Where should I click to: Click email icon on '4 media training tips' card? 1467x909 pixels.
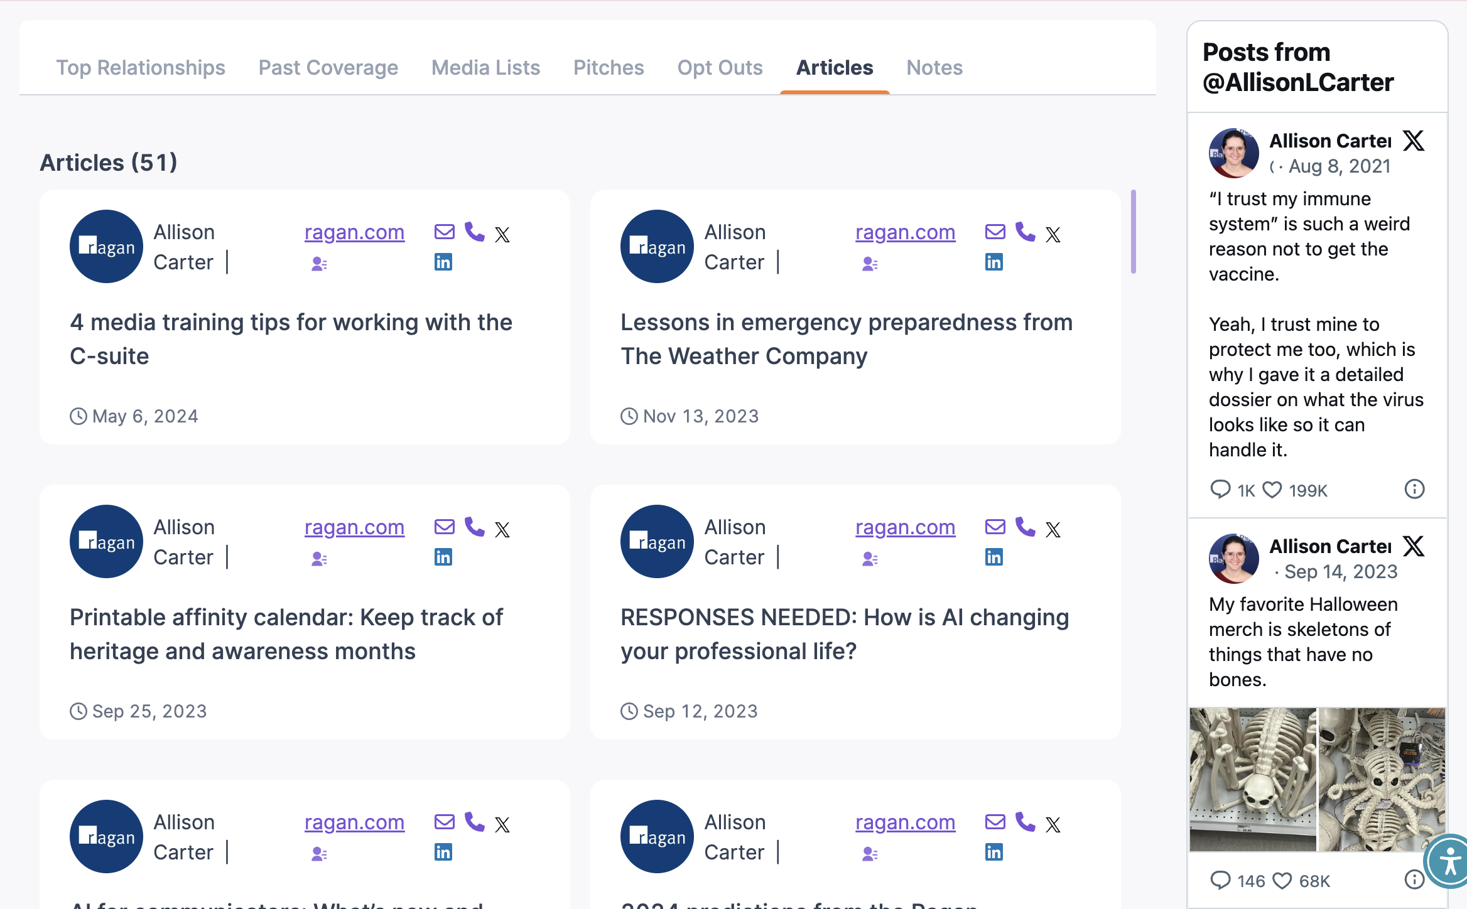445,232
